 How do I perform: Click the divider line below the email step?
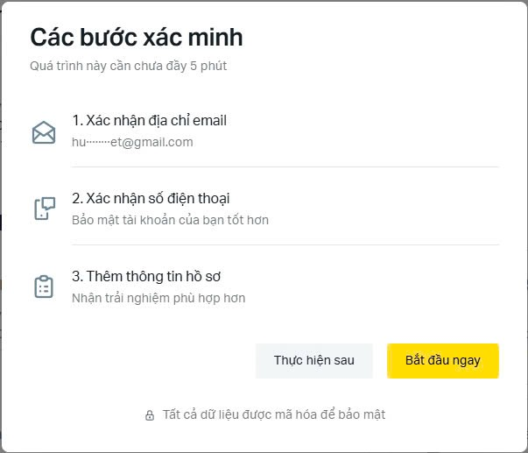tap(285, 166)
